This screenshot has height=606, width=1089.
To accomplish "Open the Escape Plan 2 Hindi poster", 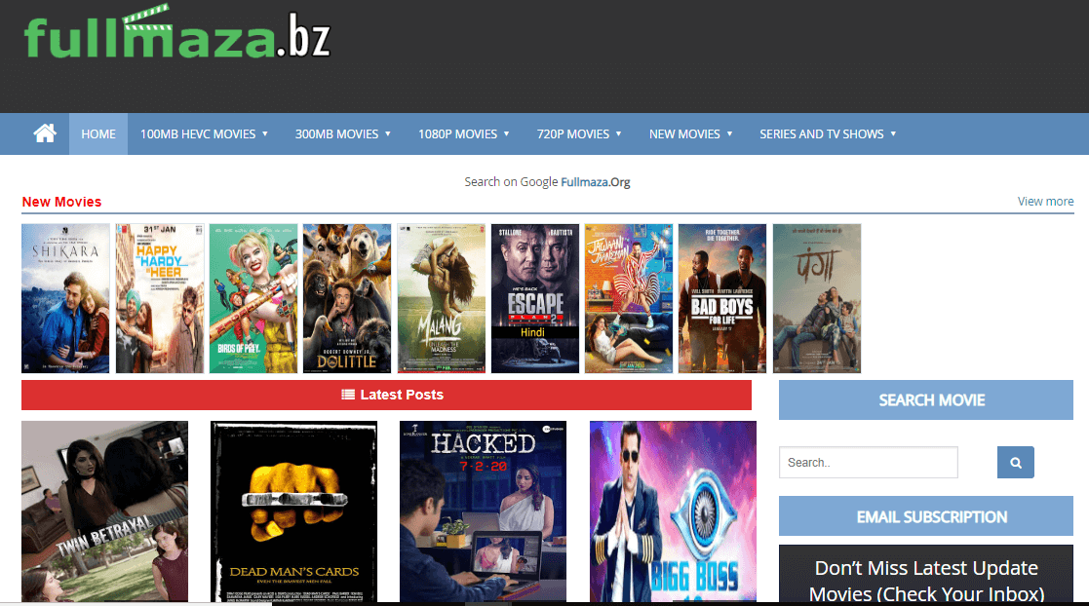I will tap(535, 298).
